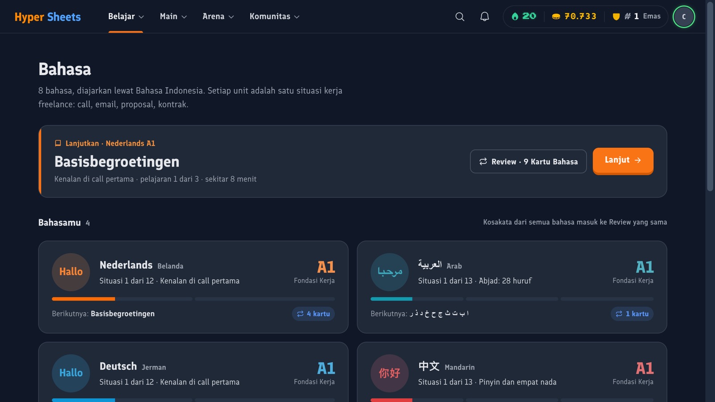Click the A1 level badge on Deutsch card

tap(326, 368)
